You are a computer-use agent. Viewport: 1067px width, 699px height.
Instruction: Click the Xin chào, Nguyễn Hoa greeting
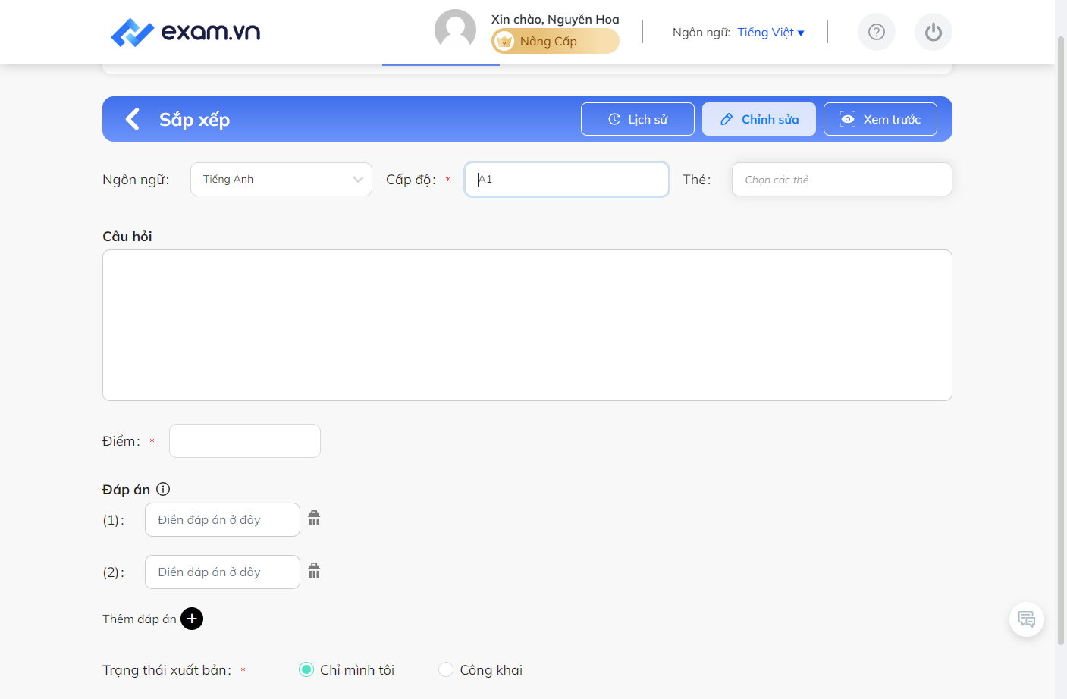click(555, 19)
